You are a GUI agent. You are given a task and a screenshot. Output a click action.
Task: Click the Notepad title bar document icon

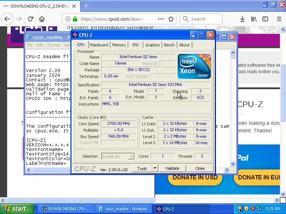point(28,37)
